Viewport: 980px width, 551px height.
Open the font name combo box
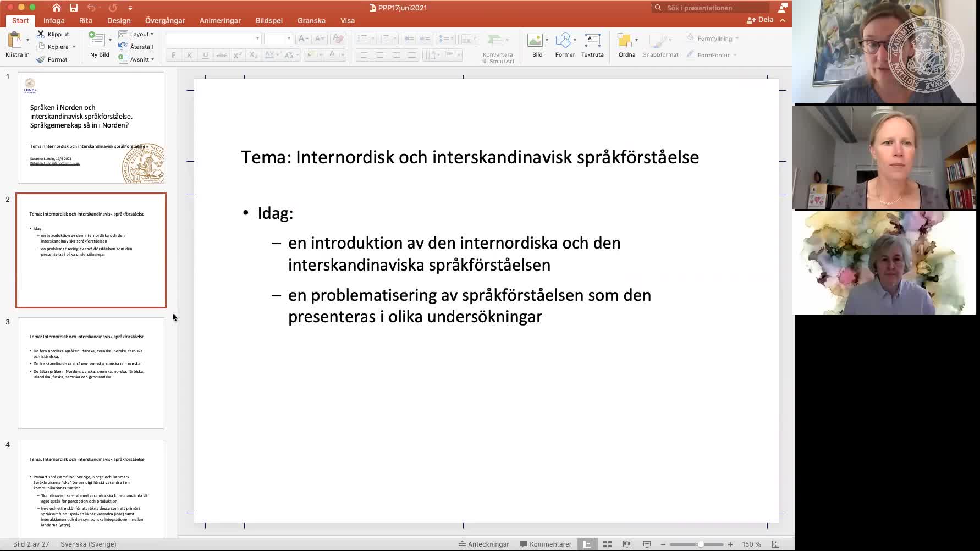coord(213,38)
